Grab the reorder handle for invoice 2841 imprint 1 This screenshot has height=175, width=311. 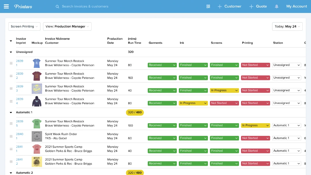click(11, 149)
